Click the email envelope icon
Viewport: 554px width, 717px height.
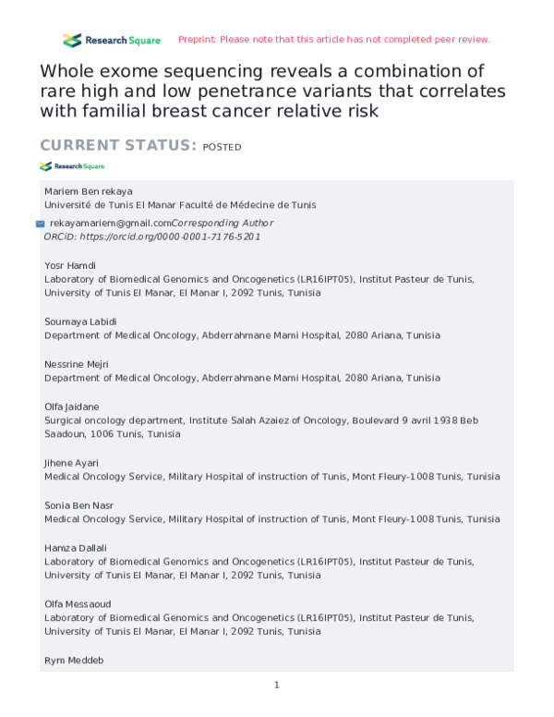(x=40, y=224)
